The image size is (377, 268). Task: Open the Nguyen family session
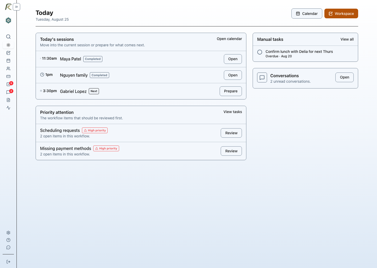pyautogui.click(x=233, y=75)
